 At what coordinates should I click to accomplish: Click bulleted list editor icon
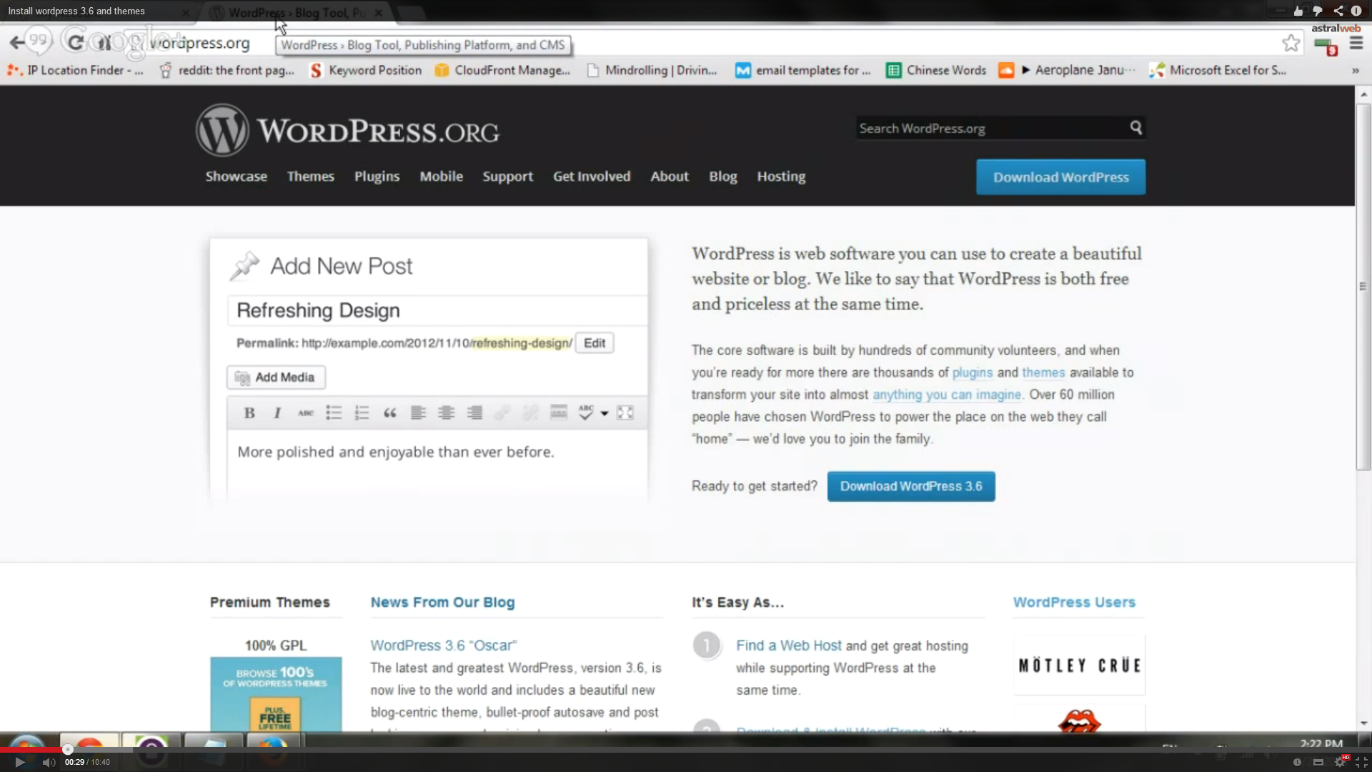point(334,413)
